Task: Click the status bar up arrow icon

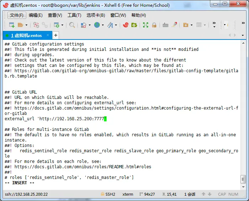Action: (x=204, y=194)
